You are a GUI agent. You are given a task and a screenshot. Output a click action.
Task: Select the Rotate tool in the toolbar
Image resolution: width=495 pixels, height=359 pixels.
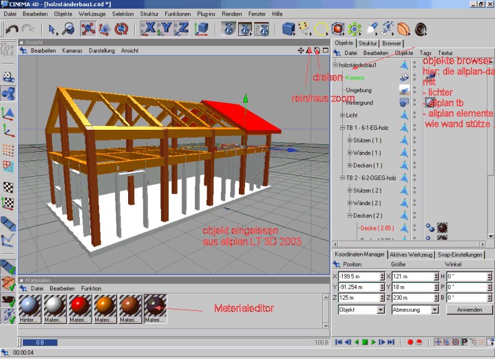(121, 28)
